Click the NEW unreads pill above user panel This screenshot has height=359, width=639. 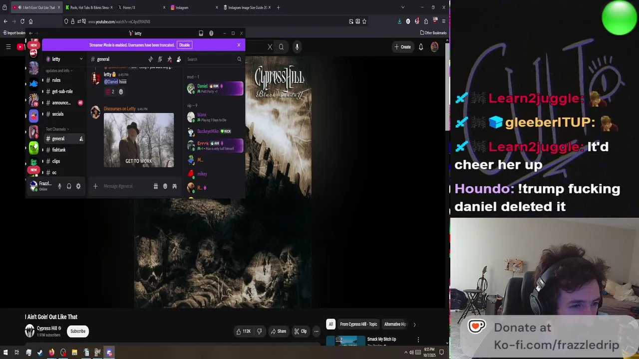[33, 170]
